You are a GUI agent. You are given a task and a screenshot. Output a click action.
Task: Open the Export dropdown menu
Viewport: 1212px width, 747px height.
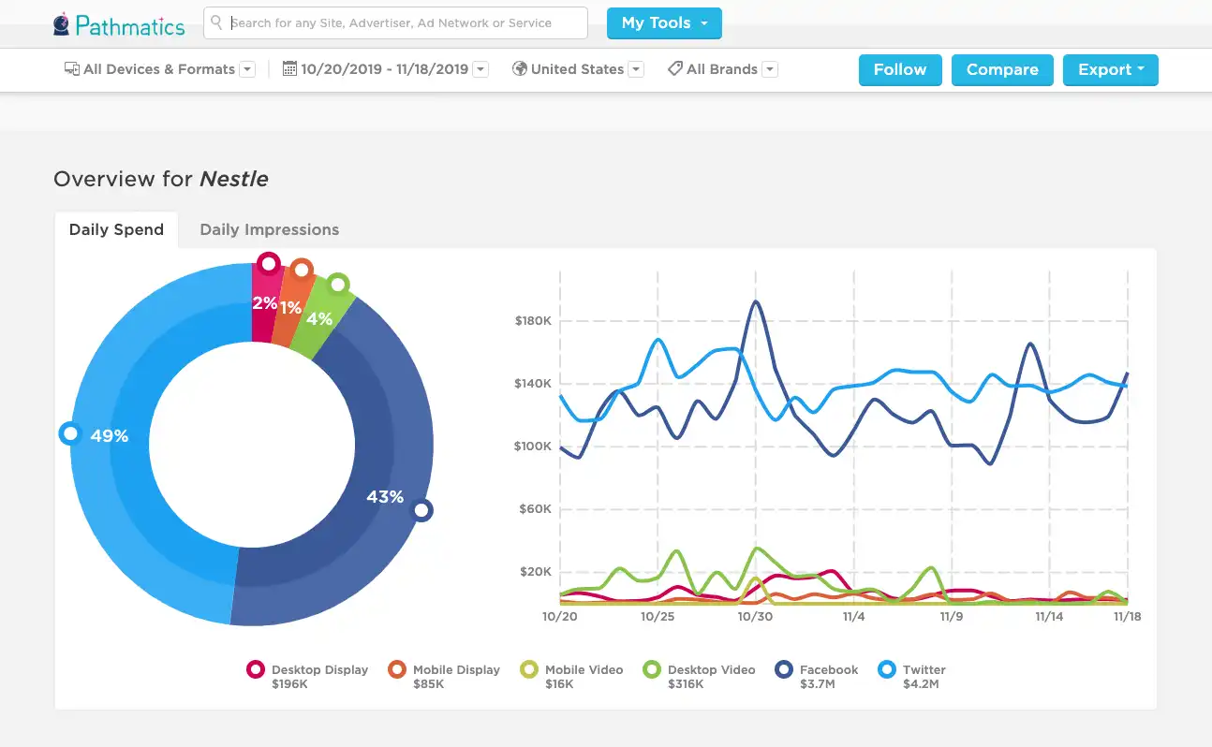point(1111,70)
